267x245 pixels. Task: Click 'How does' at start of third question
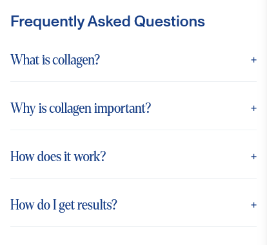coord(36,157)
